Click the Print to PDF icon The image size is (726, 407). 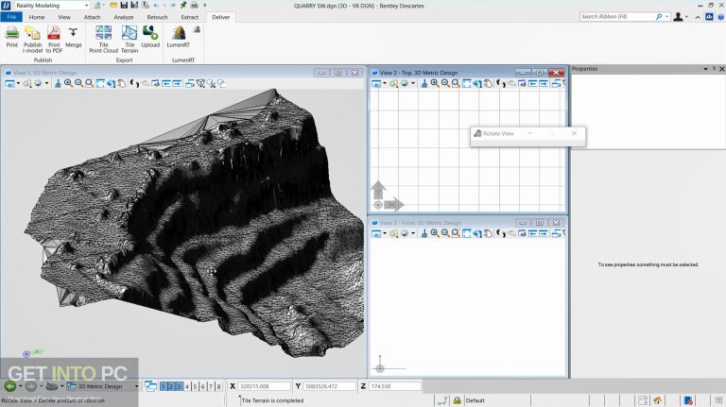point(54,33)
